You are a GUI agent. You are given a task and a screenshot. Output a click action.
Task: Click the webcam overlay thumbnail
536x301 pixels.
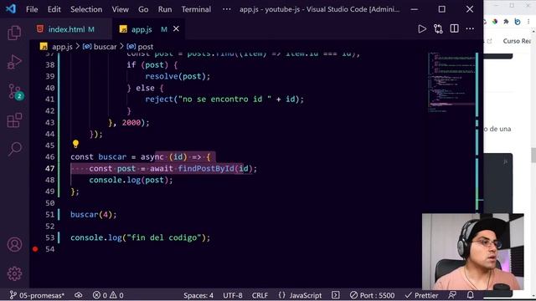pos(472,252)
